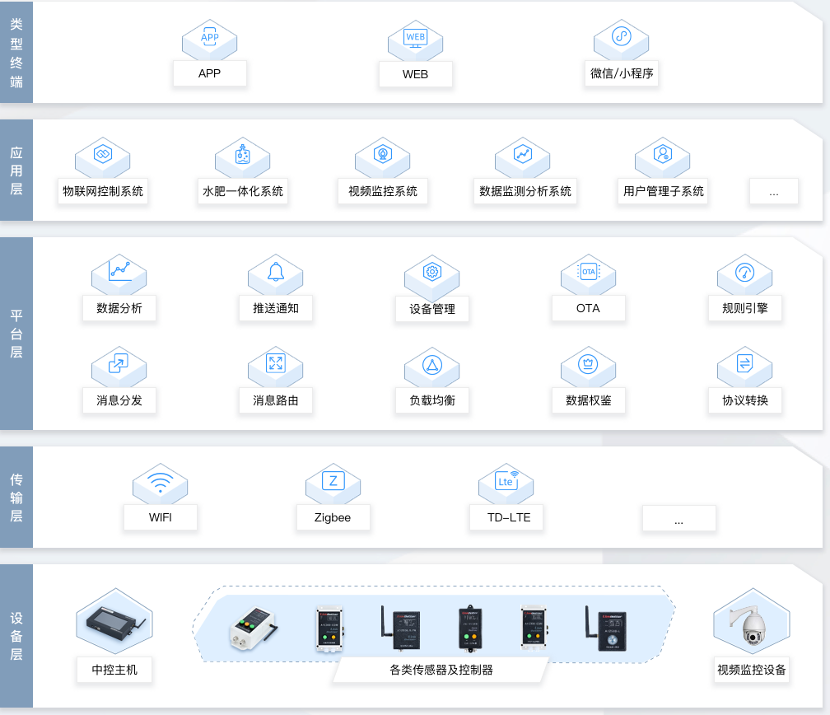Open the 水肥一体化系统 icon
Image resolution: width=830 pixels, height=715 pixels.
click(243, 156)
